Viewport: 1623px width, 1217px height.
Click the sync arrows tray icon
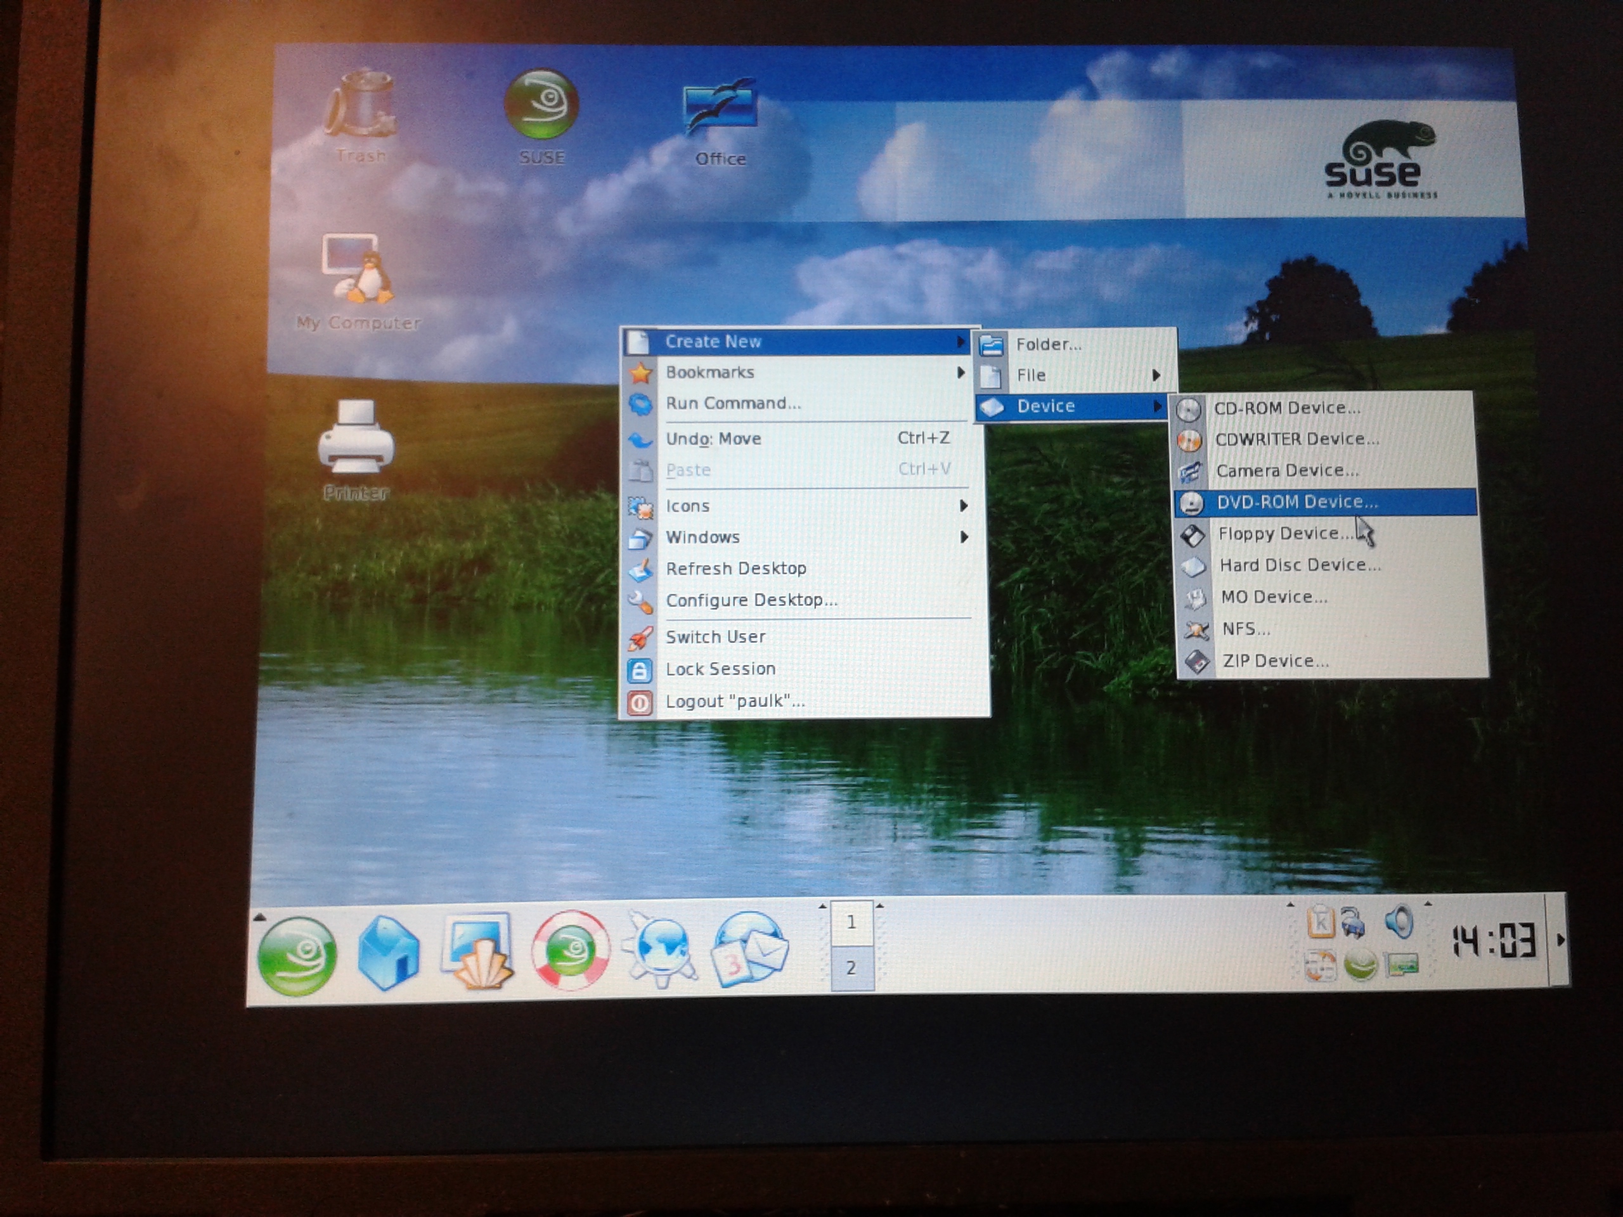pos(1320,965)
